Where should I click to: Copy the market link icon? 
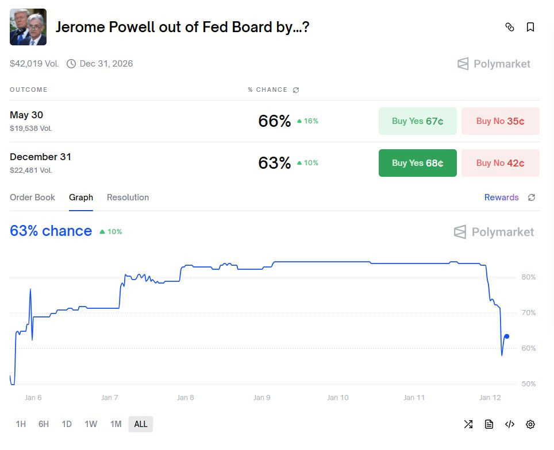(509, 27)
